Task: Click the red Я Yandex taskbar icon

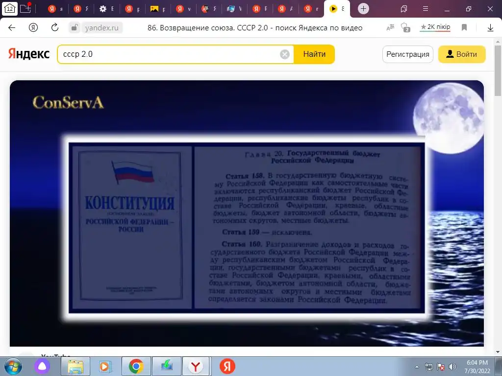Action: (227, 366)
